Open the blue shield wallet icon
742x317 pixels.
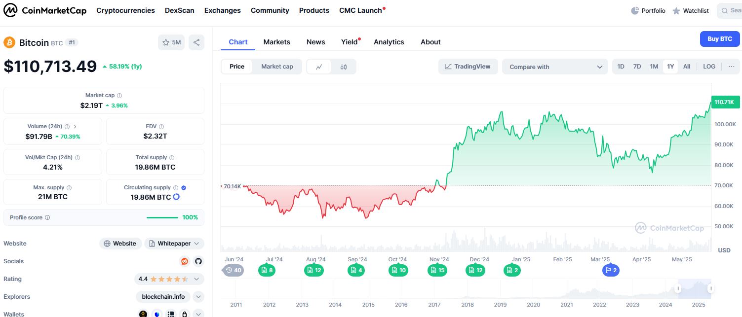[157, 314]
